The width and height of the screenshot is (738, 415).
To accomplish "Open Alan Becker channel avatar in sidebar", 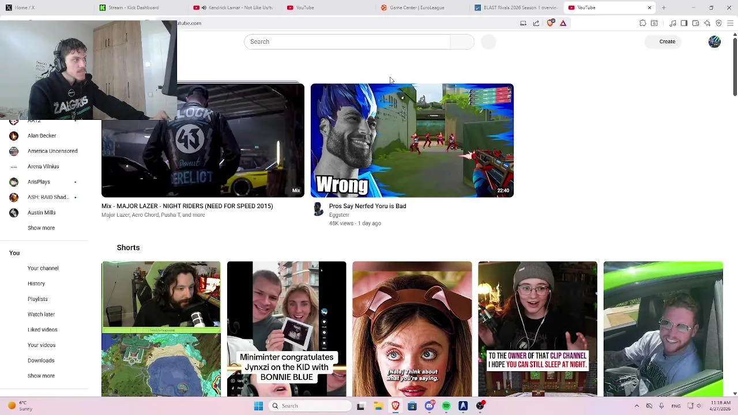I will pyautogui.click(x=14, y=135).
